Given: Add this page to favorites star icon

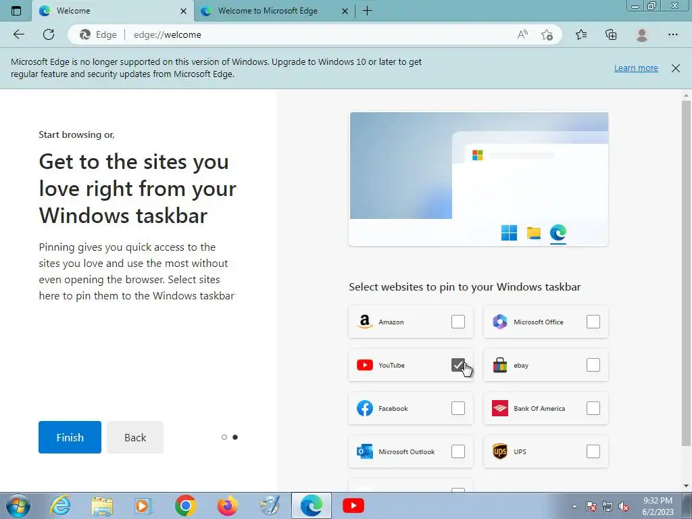Looking at the screenshot, I should 547,34.
